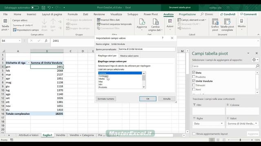This screenshot has width=261, height=146.
Task: Click the Cerca field in pivot pane
Action: (x=223, y=66)
